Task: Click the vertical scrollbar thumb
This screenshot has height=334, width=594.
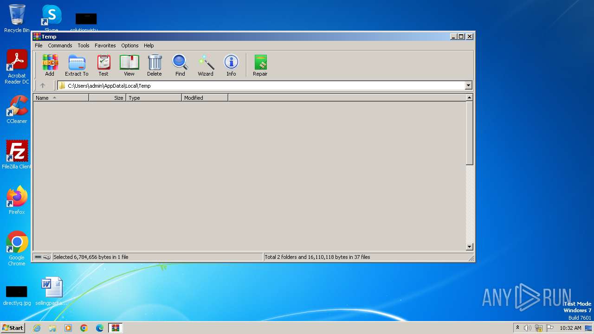Action: 469,133
